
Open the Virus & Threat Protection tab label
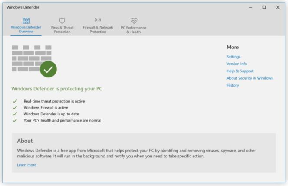point(62,29)
